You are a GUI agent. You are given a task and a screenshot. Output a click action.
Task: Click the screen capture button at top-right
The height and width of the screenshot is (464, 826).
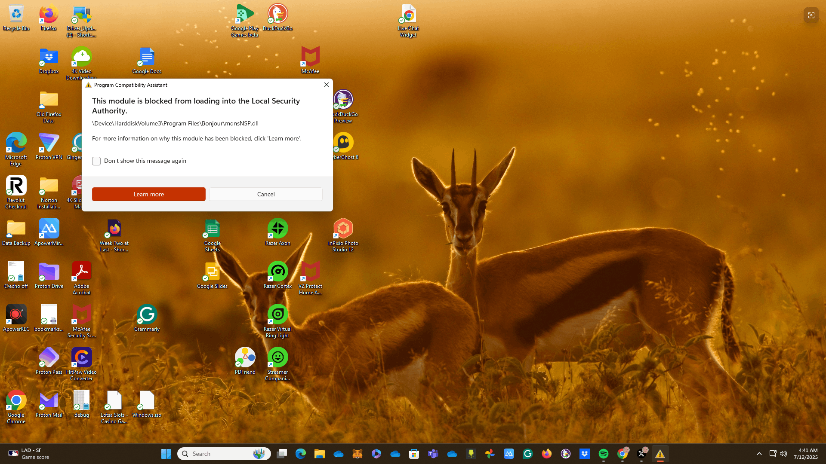click(x=811, y=15)
